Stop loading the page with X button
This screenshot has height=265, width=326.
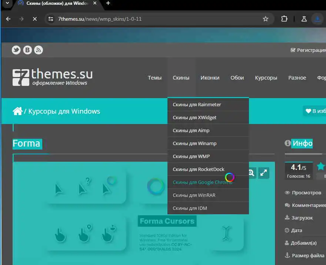click(x=35, y=19)
